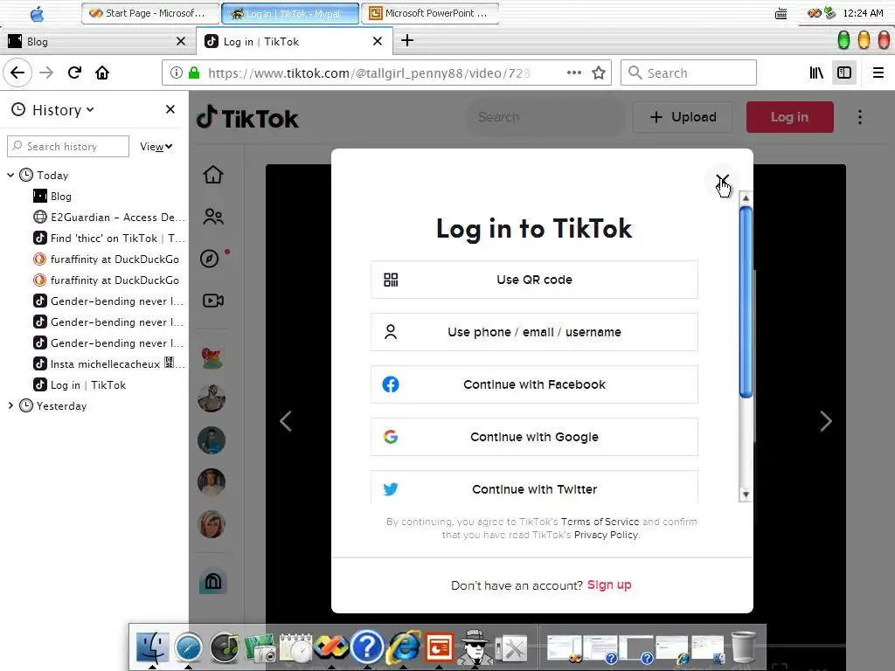Open TikTok's vertical three-dot menu
Image resolution: width=895 pixels, height=671 pixels.
[x=860, y=117]
